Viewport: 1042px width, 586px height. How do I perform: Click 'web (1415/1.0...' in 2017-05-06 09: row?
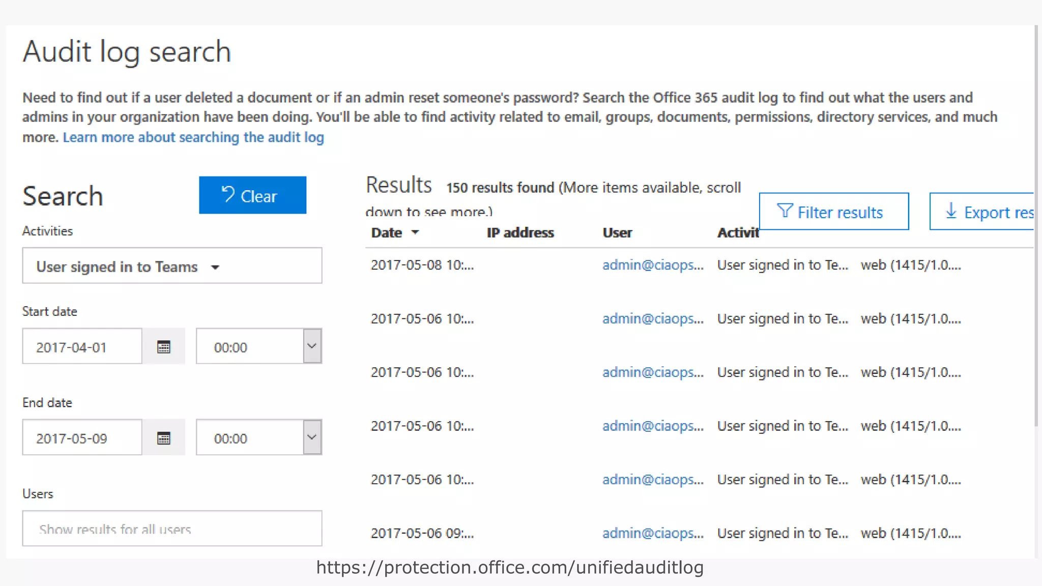click(911, 533)
